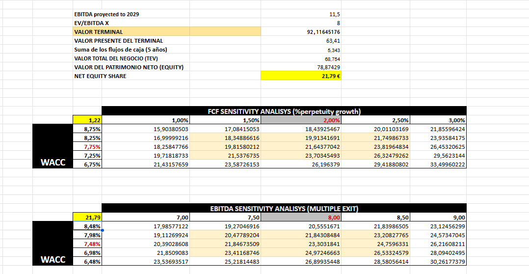
Task: Select the 3,00% growth column header
Action: coord(438,120)
